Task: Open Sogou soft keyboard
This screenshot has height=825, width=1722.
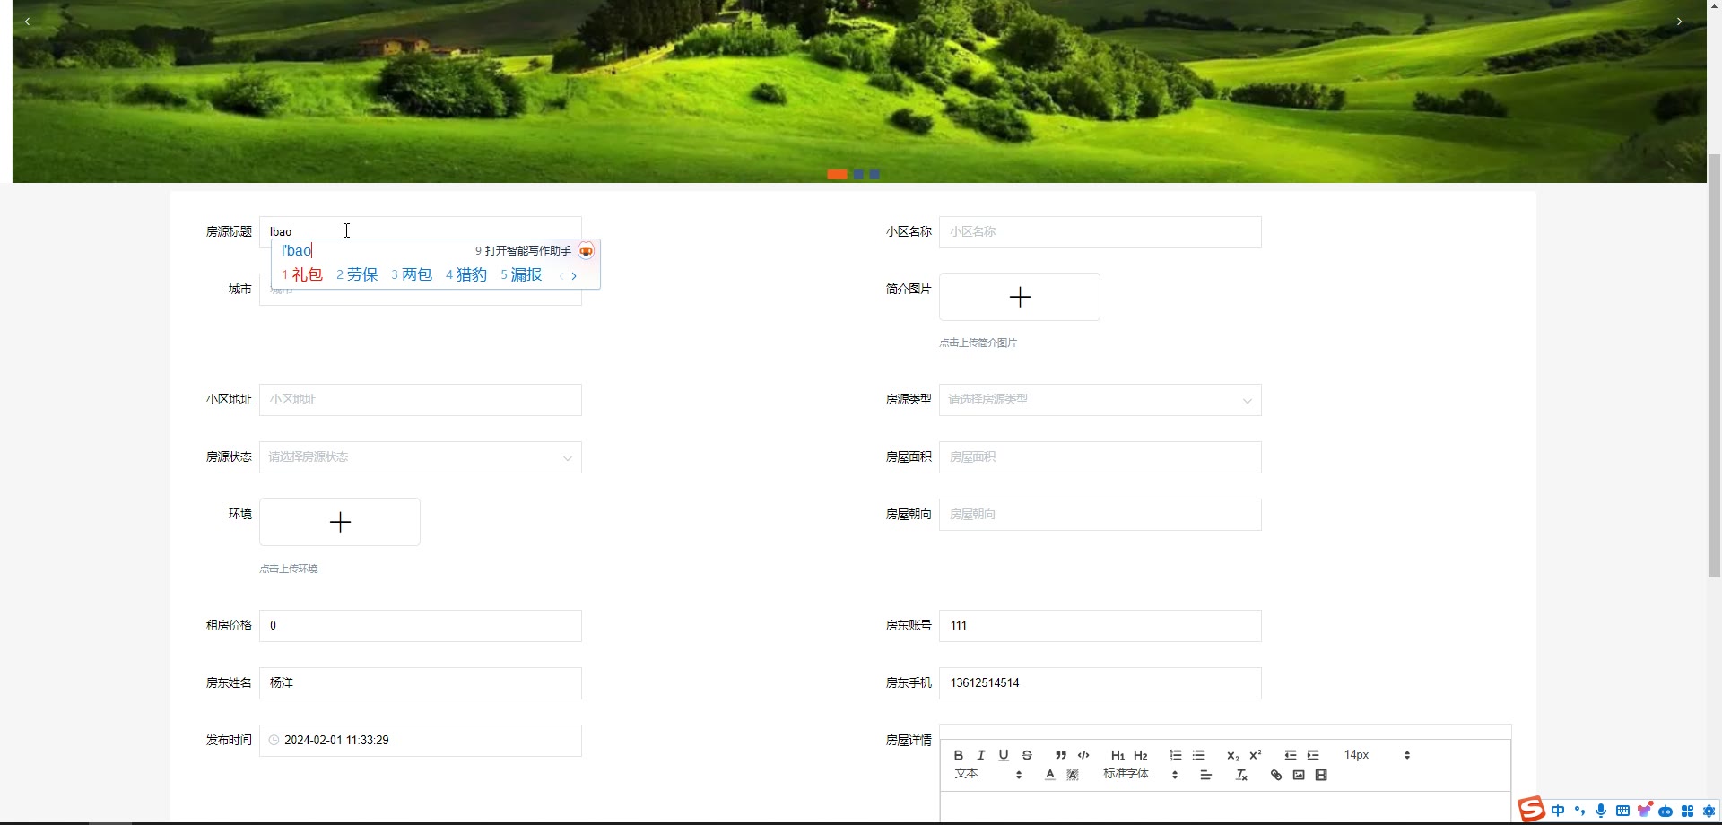Action: point(1622,811)
